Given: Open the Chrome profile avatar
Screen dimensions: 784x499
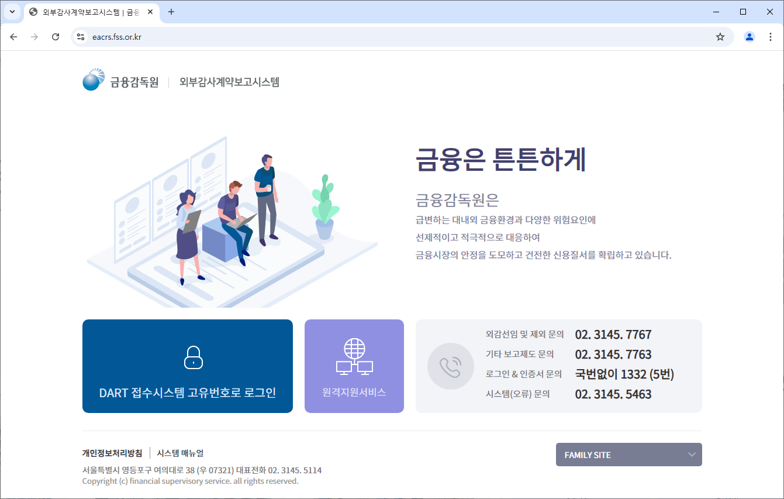Looking at the screenshot, I should click(x=749, y=37).
